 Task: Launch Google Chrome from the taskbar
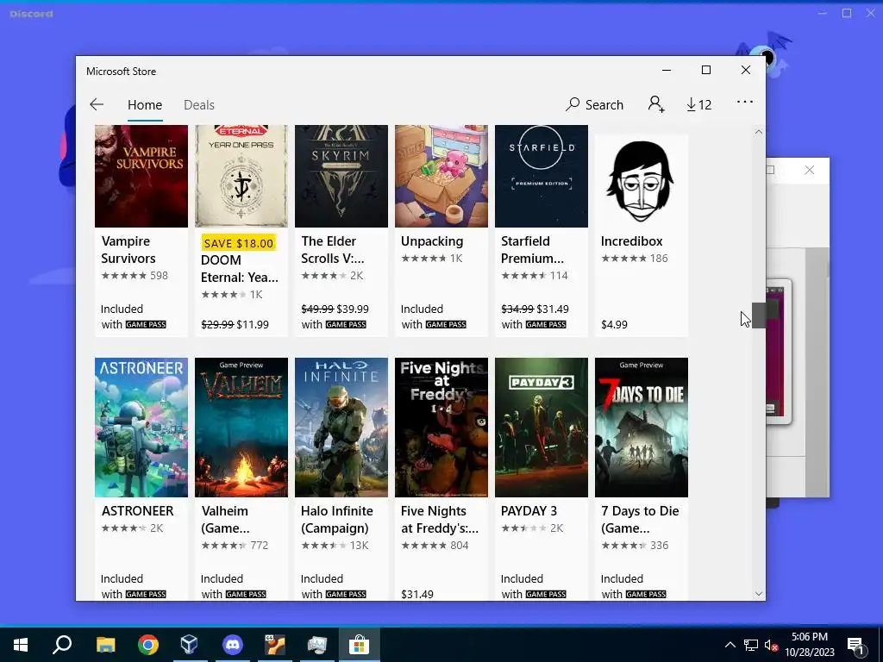point(148,645)
